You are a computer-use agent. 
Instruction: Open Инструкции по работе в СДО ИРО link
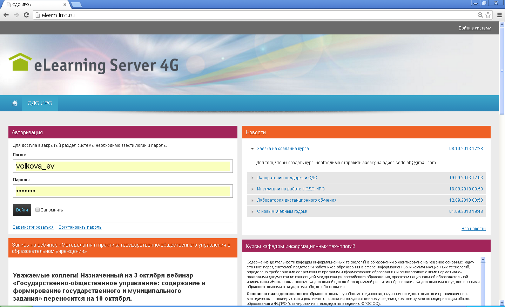coord(291,189)
